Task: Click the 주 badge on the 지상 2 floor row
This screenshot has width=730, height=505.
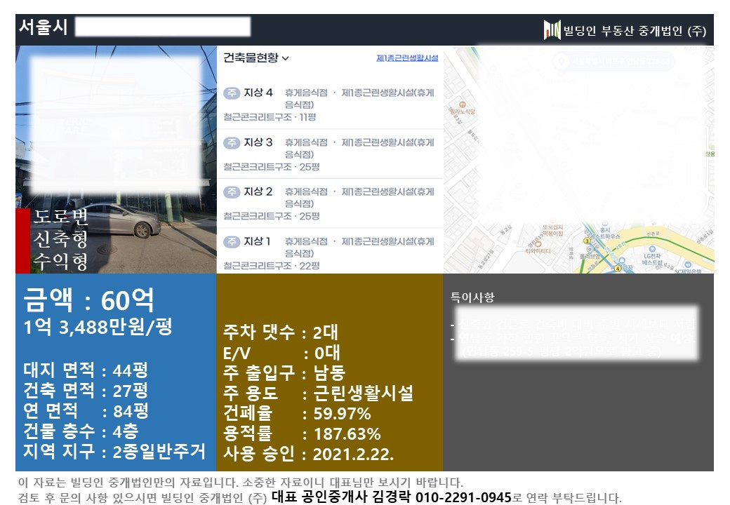Action: pos(230,189)
